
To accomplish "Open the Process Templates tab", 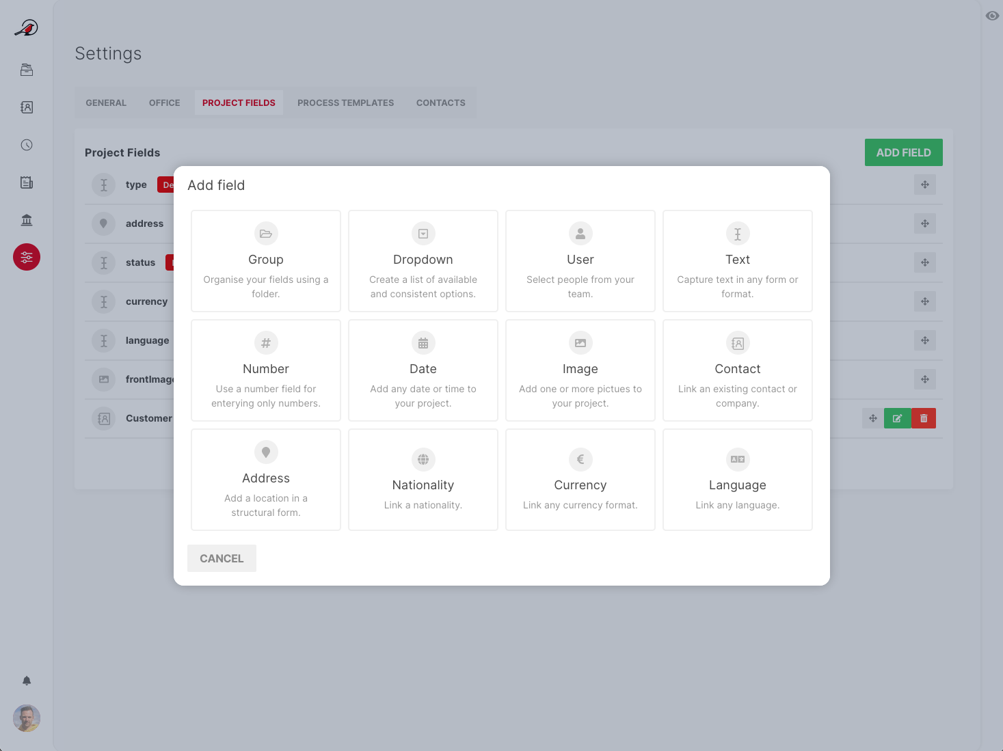I will [345, 103].
